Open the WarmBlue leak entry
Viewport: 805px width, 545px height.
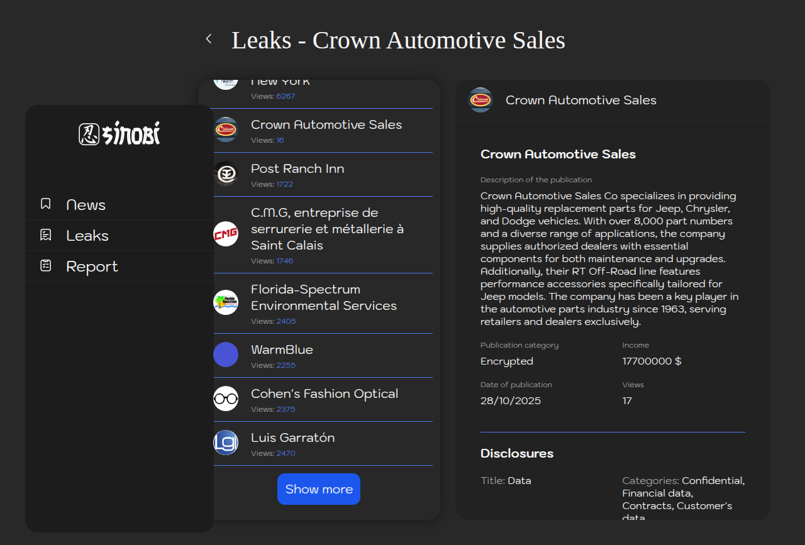pos(282,350)
